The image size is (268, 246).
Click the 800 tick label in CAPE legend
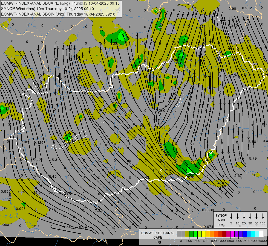[x=214, y=241]
